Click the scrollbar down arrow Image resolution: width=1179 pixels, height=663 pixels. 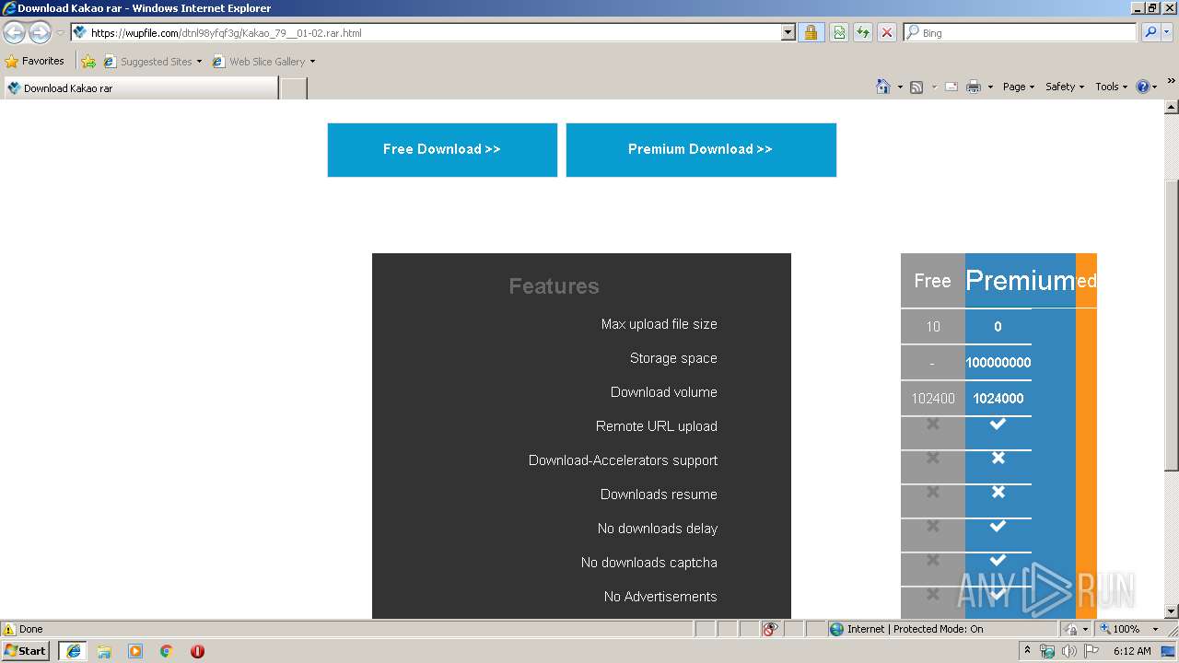1171,611
